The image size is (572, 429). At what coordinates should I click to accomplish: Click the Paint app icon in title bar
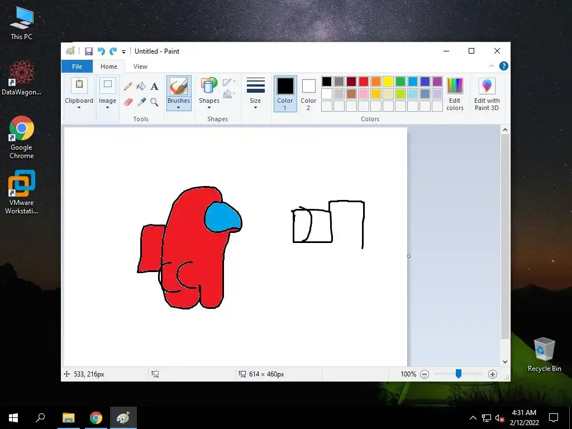pos(70,51)
